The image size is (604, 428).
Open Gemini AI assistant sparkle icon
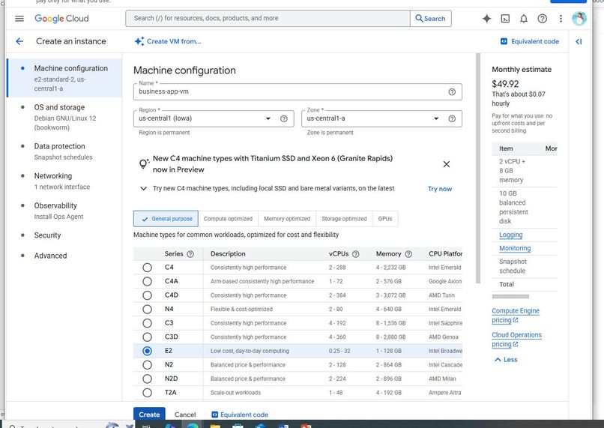click(486, 19)
